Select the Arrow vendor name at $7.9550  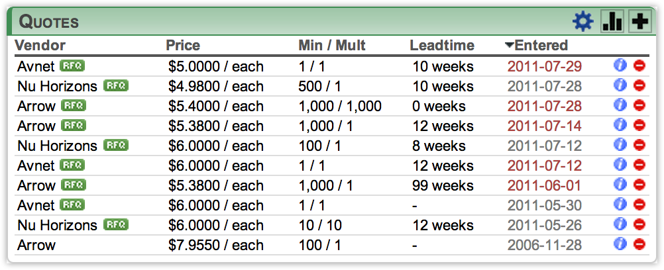tap(36, 245)
